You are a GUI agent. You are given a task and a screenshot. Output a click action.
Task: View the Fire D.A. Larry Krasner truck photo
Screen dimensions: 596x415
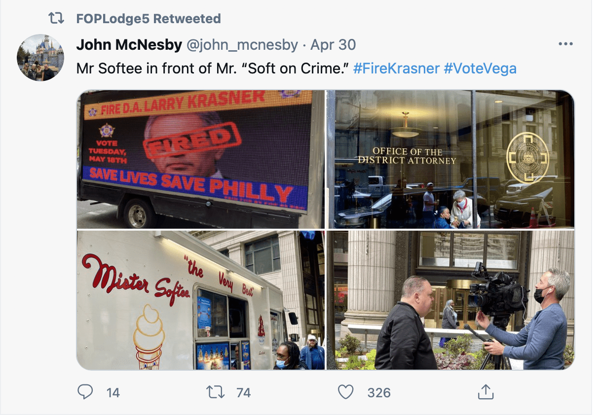click(x=201, y=159)
